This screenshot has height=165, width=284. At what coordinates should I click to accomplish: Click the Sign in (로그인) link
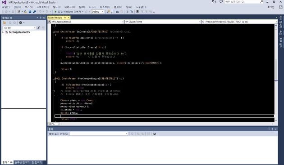pos(271,7)
